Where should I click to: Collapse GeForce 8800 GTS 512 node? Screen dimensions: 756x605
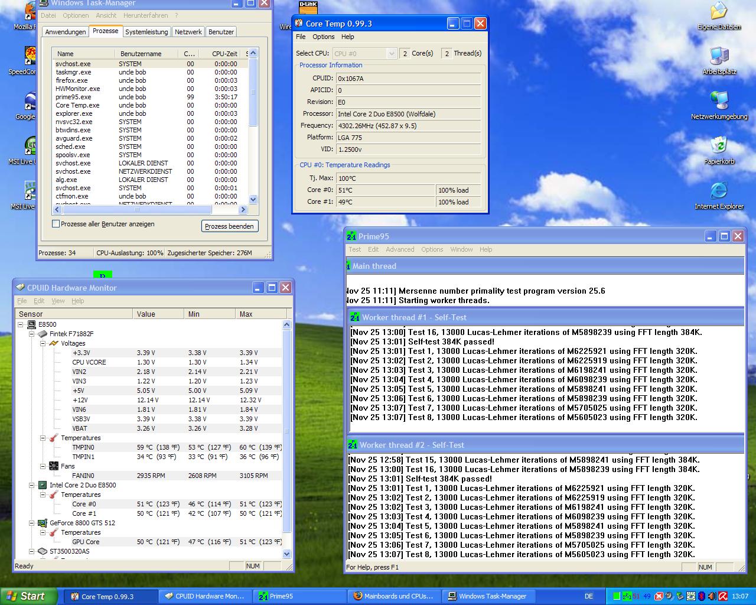coord(32,523)
